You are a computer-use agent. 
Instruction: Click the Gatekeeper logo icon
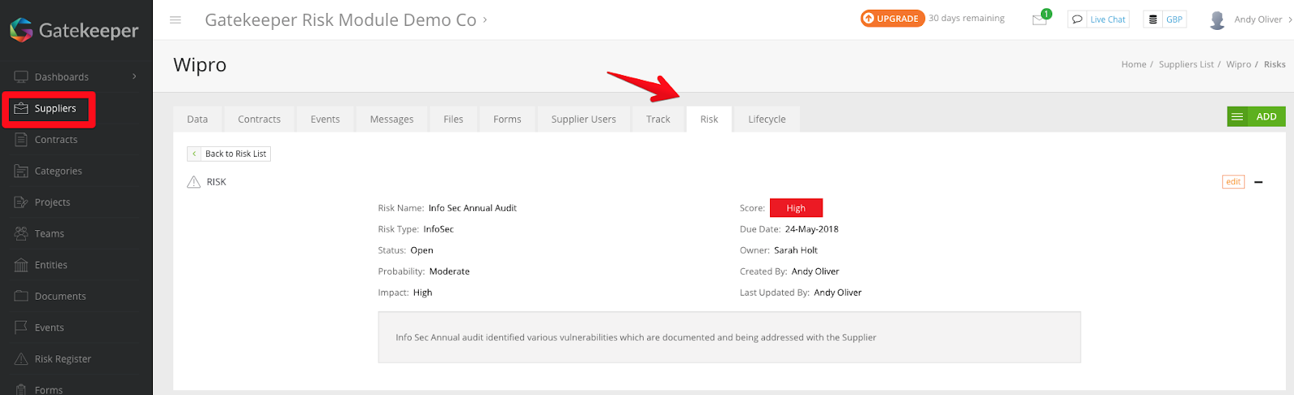(21, 30)
